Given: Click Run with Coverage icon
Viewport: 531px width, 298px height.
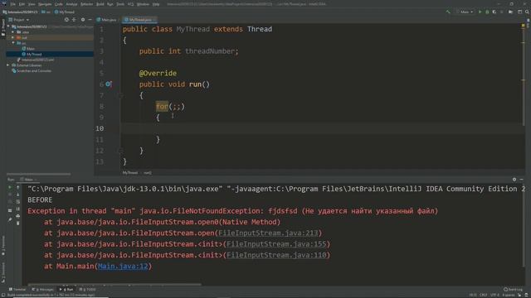Looking at the screenshot, I should [494, 12].
